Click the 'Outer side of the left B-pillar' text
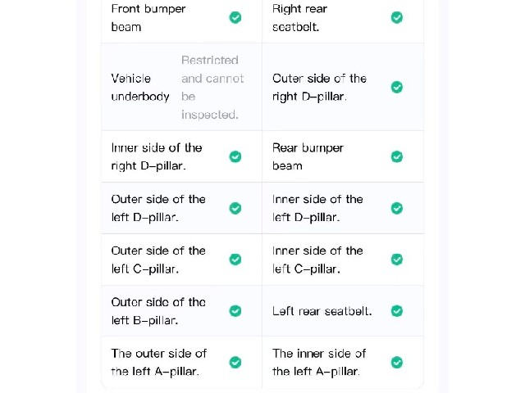 pyautogui.click(x=158, y=311)
